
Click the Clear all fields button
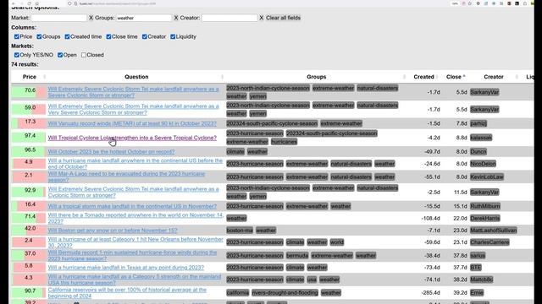tap(283, 18)
